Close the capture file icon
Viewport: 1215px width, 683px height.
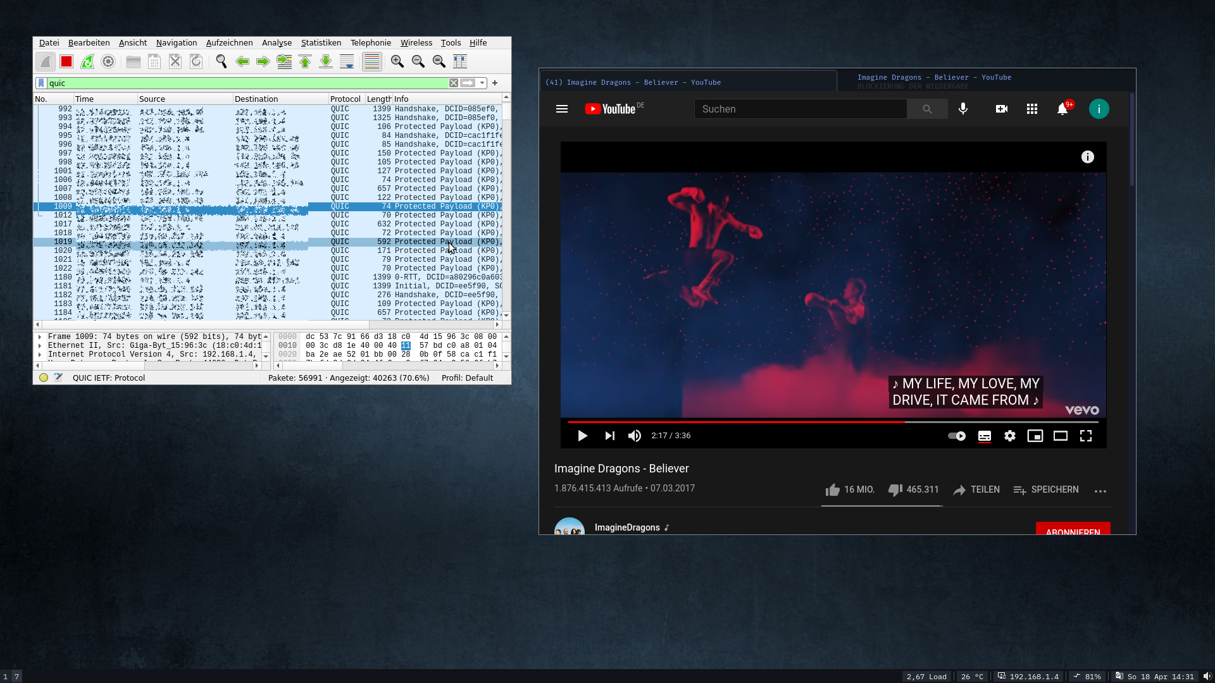coord(175,61)
